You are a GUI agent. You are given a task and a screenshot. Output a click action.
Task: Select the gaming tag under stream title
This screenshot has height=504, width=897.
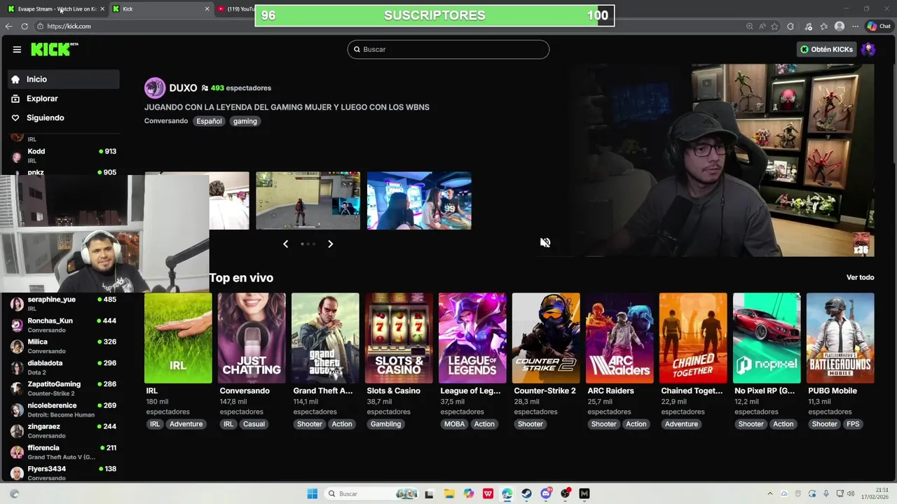click(245, 121)
